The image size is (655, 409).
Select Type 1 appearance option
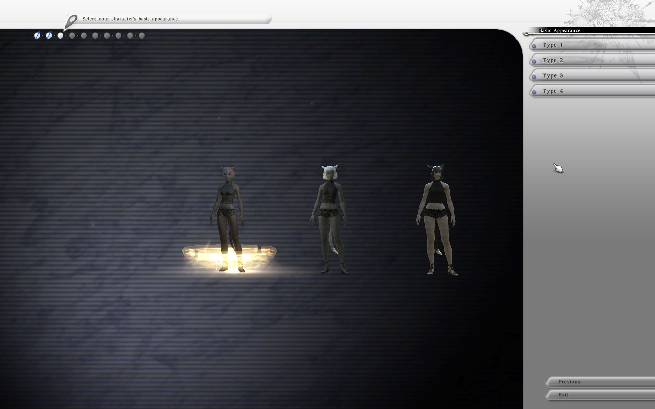point(592,45)
